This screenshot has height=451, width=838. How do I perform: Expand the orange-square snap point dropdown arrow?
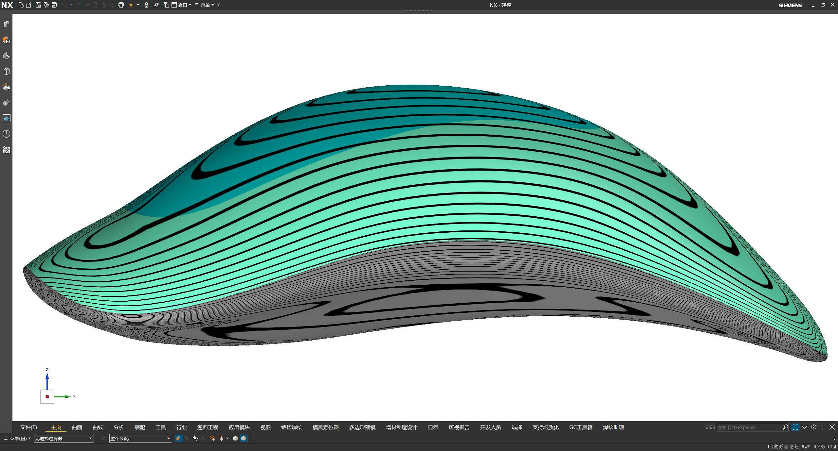228,438
